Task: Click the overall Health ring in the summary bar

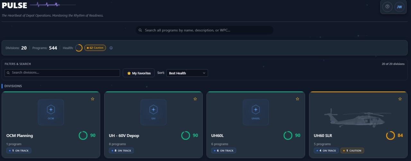Action: click(79, 48)
